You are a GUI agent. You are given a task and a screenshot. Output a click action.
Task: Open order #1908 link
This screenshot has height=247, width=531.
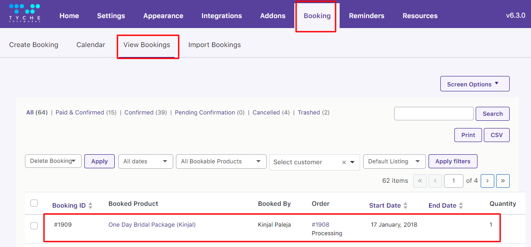click(320, 224)
